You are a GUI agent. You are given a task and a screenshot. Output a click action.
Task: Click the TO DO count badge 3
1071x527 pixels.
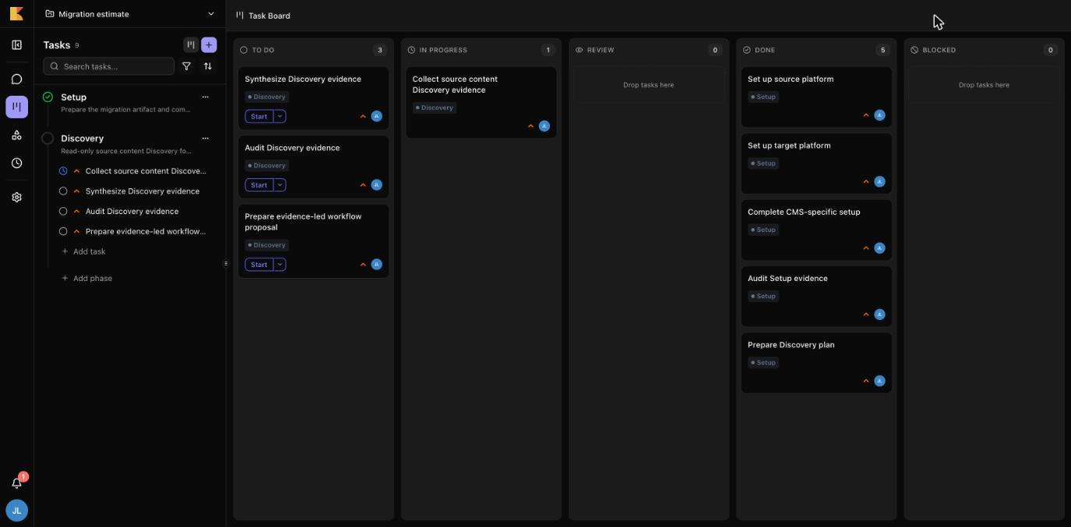coord(380,50)
